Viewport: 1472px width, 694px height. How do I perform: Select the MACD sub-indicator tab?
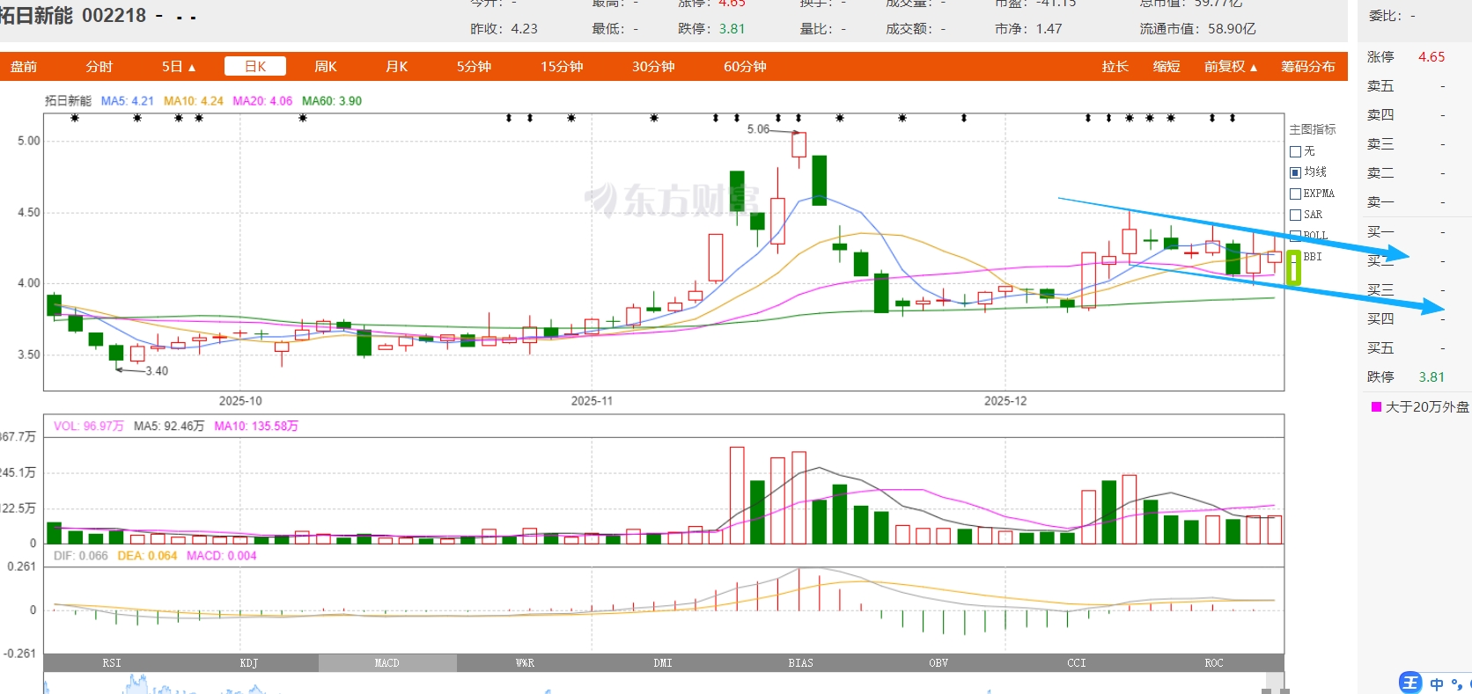click(x=387, y=663)
